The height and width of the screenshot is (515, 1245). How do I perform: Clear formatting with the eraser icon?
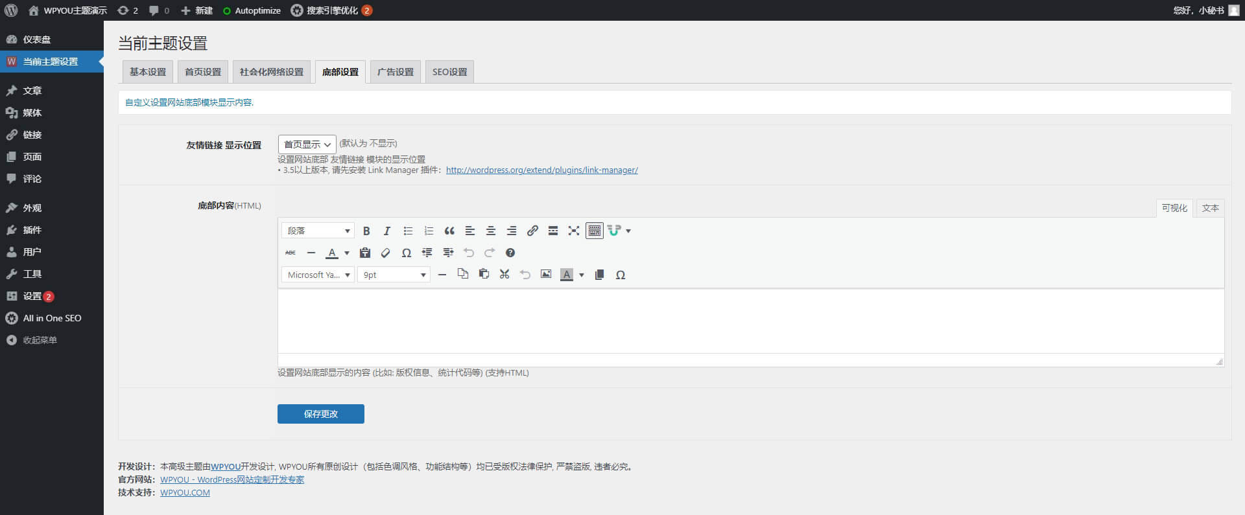386,253
